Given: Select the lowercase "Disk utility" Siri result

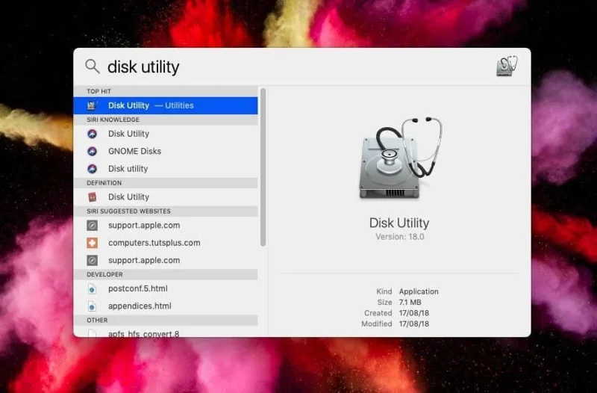Looking at the screenshot, I should [166, 169].
